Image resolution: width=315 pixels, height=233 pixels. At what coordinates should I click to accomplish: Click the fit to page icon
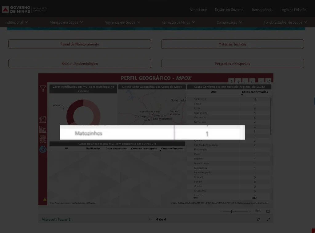pyautogui.click(x=268, y=211)
